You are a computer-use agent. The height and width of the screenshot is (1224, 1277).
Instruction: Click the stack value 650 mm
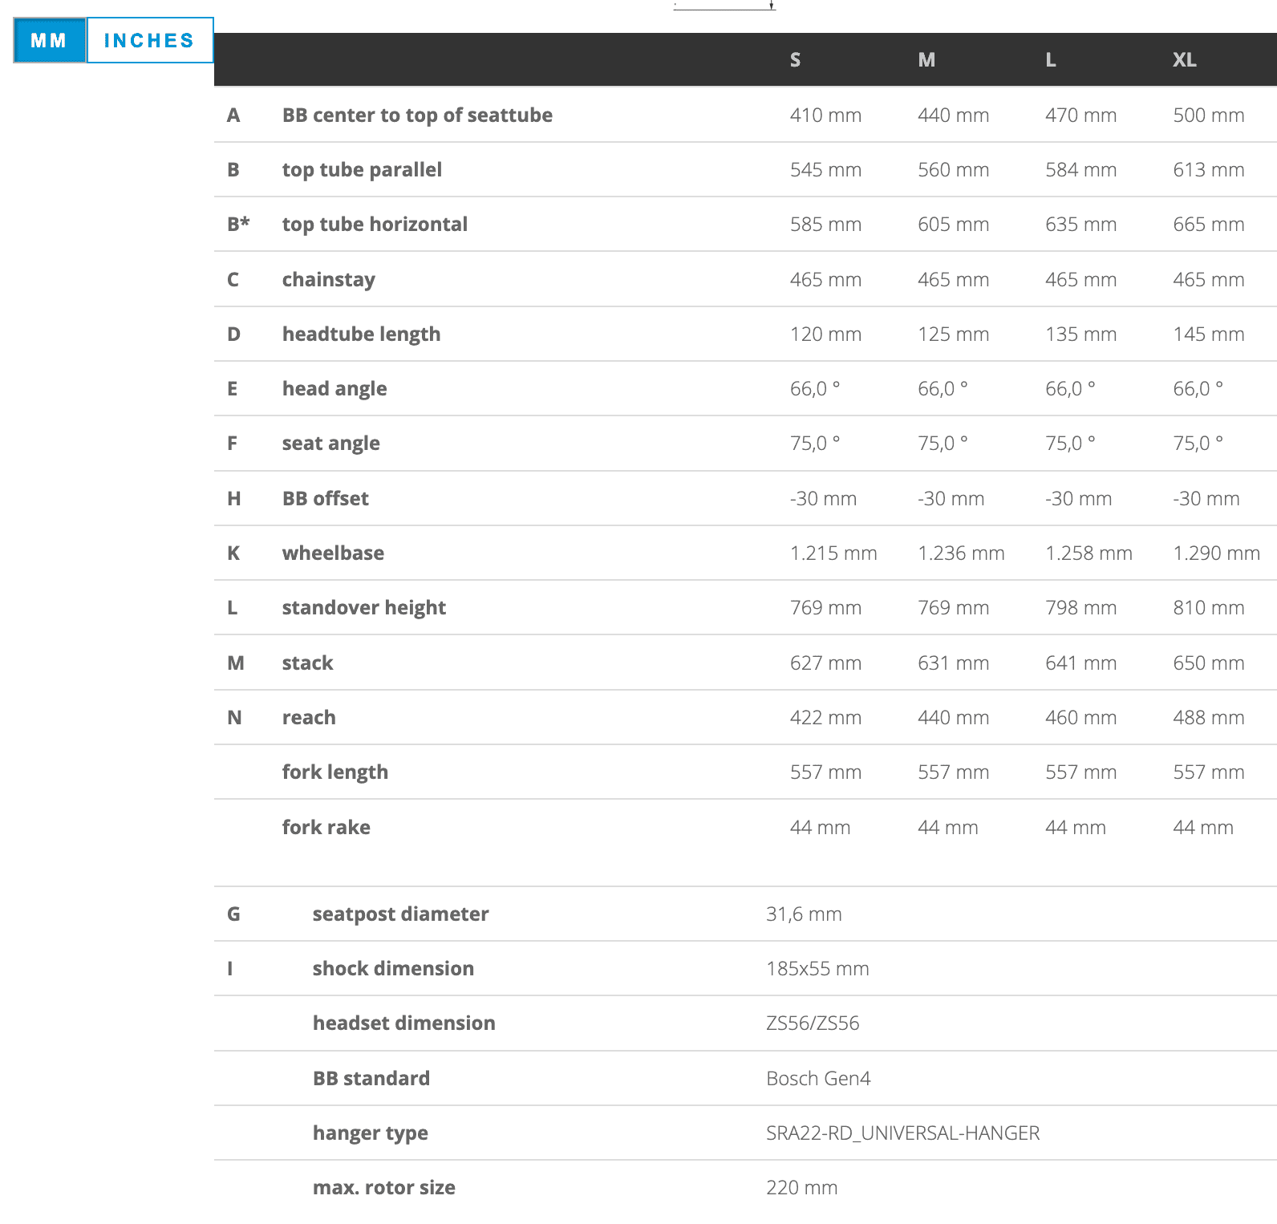1208,663
